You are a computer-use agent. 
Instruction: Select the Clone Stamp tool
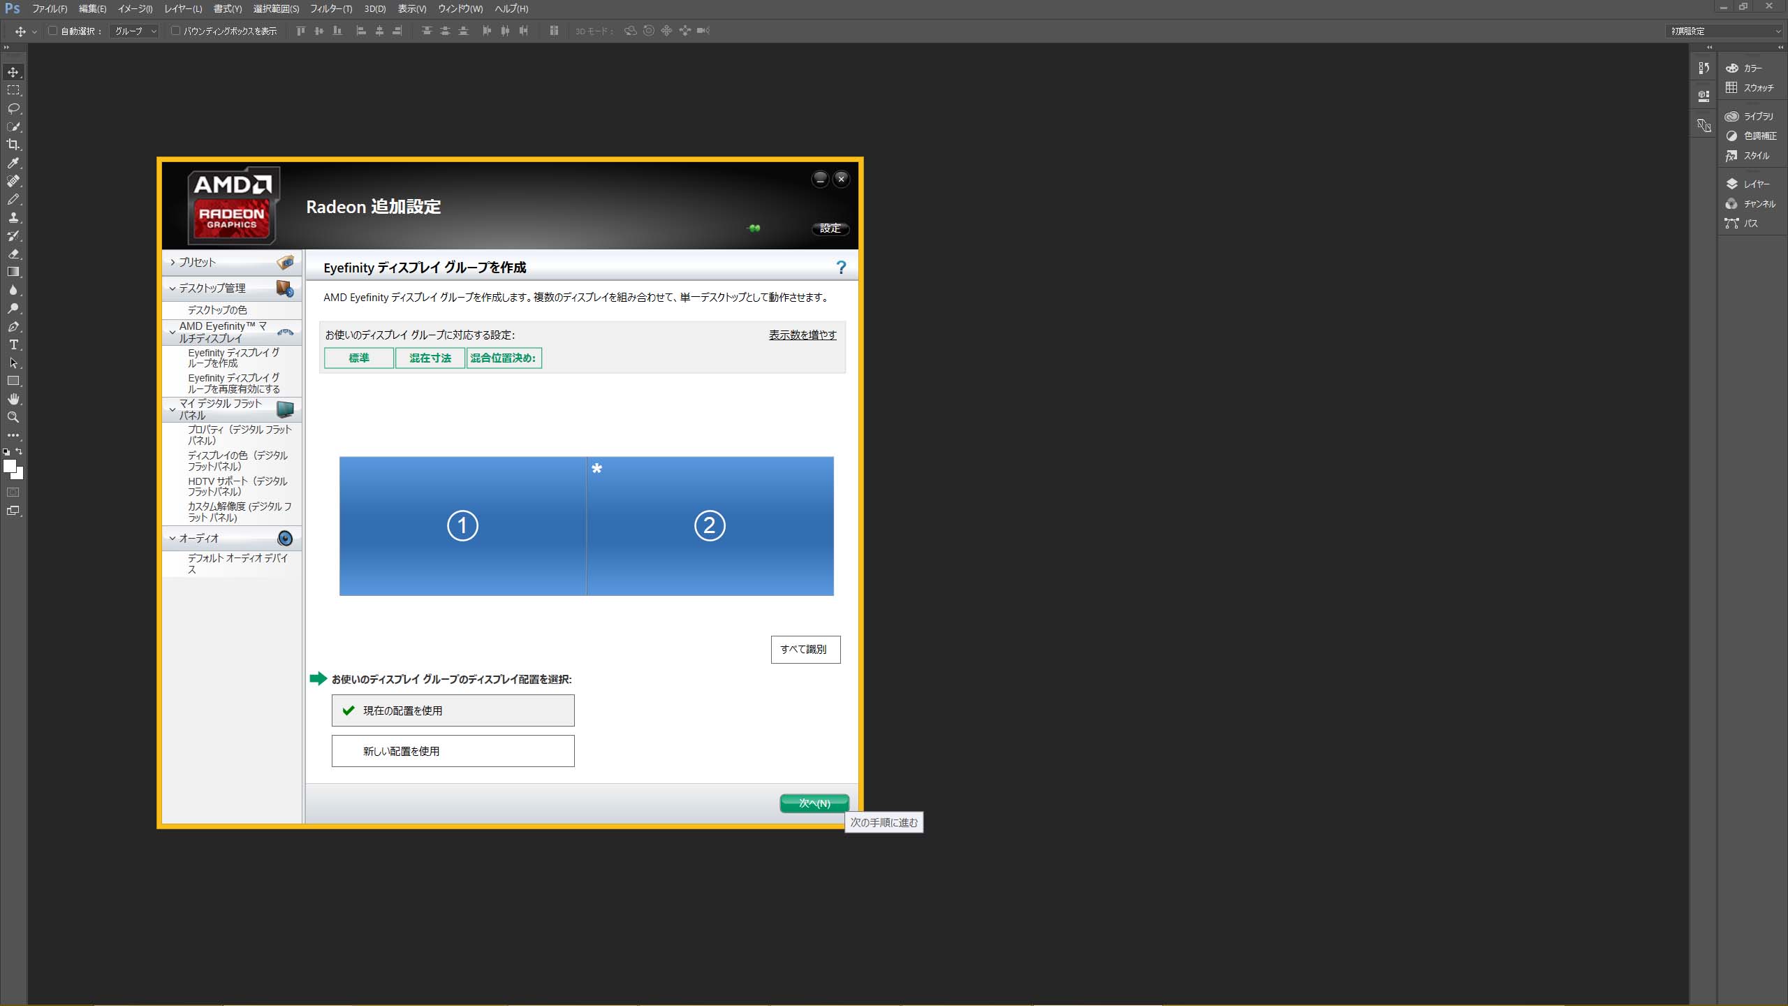(x=13, y=217)
